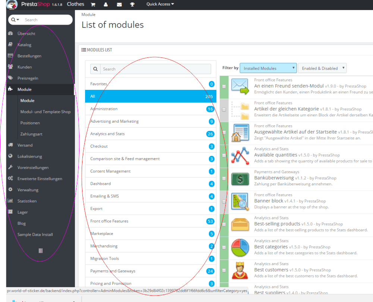Screen dimensions: 373x302
Task: Click the magnifier icon in module search
Action: point(95,69)
